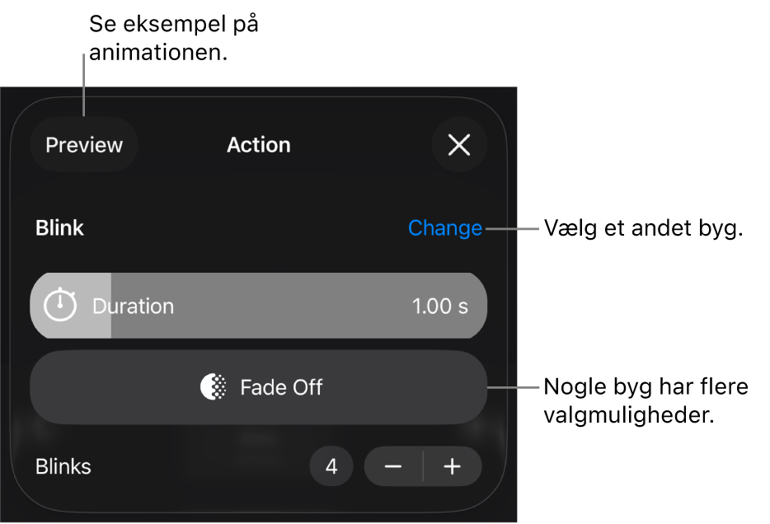Click the stopwatch icon on Duration
The width and height of the screenshot is (770, 524).
point(60,306)
